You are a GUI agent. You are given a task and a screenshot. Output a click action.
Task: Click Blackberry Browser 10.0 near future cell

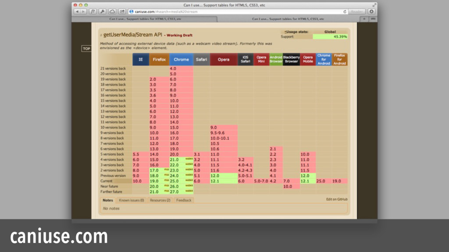(x=291, y=186)
